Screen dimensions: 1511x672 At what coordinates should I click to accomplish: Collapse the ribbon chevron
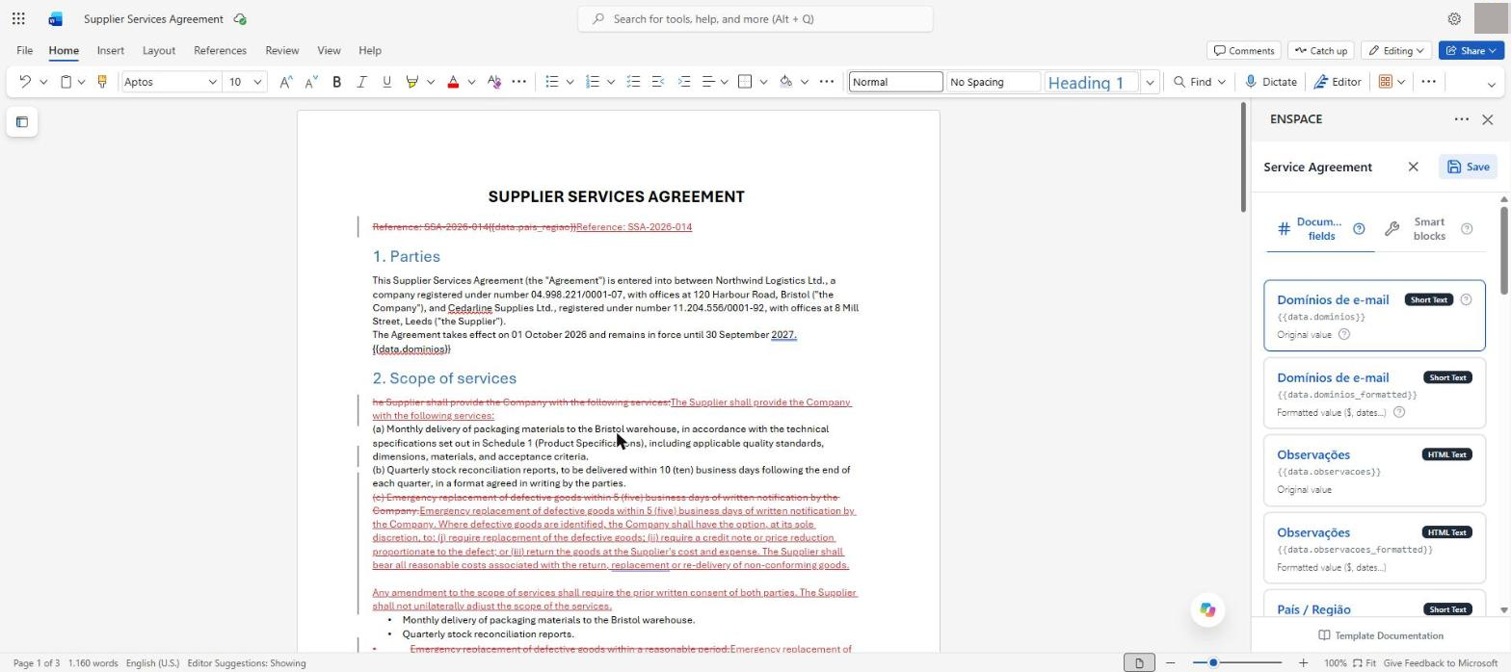click(x=1492, y=85)
